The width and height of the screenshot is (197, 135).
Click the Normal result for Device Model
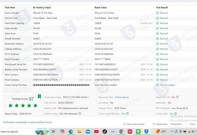[164, 13]
